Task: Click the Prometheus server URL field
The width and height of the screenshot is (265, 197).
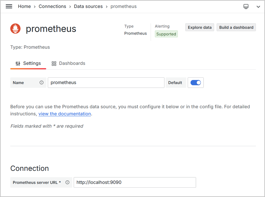Action: point(135,182)
